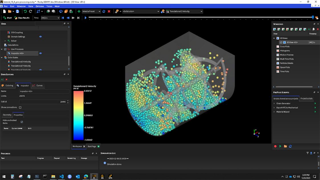This screenshot has width=320, height=180.
Task: Expand the Solver tree node
Action: coord(5,41)
